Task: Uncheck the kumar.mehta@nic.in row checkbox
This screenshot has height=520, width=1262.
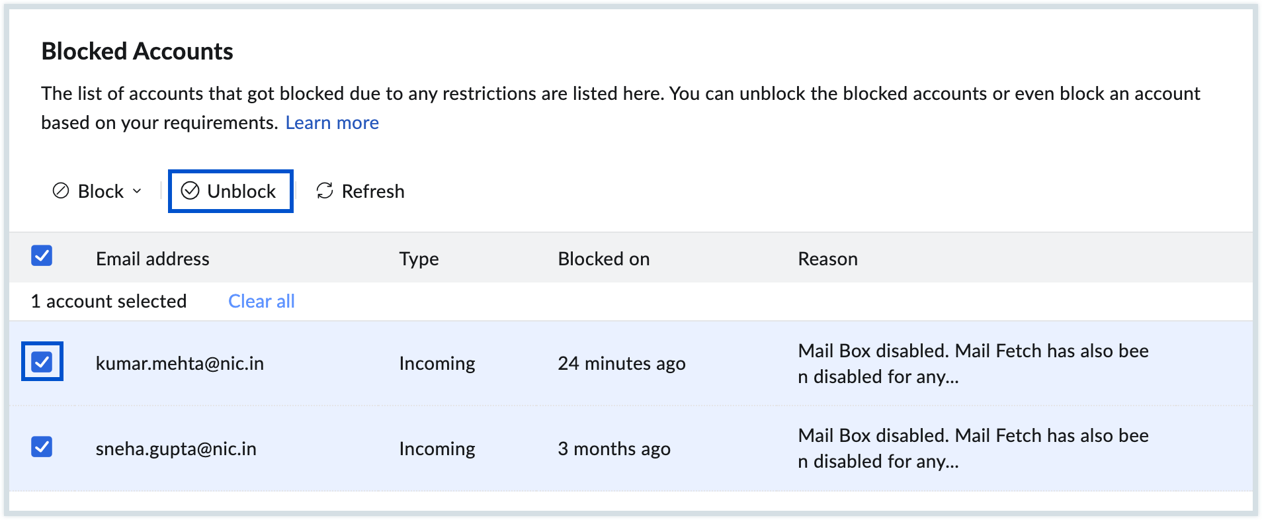Action: (x=42, y=362)
